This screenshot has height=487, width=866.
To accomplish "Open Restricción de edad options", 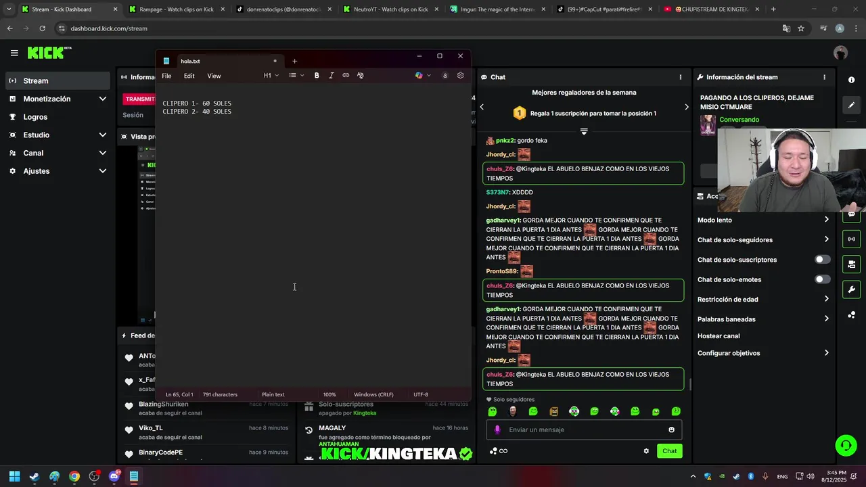I will pos(763,299).
